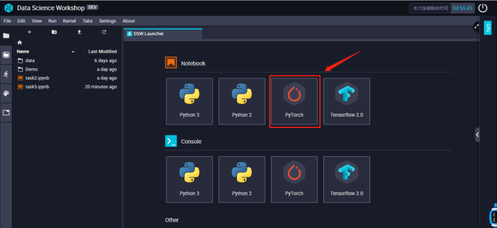Click the fullscreen expand arrows icon
The image size is (497, 228).
click(476, 27)
